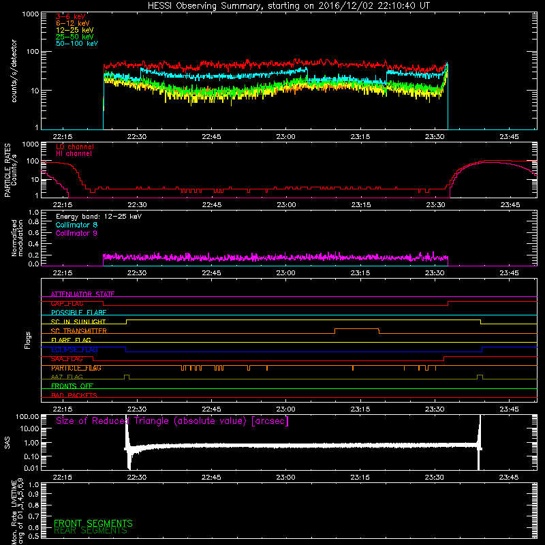Click the BAD_PACKETS flag label
Screen dimensions: 545x545
coord(74,396)
